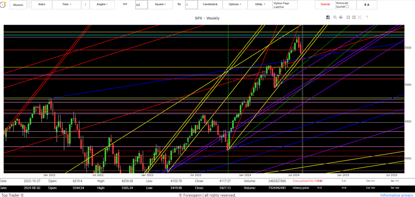Click the vertical arrows button beside Time
This screenshot has height=197, width=415.
(x=85, y=5)
